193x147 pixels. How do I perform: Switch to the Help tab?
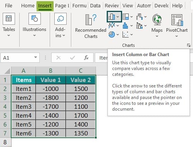(177, 6)
